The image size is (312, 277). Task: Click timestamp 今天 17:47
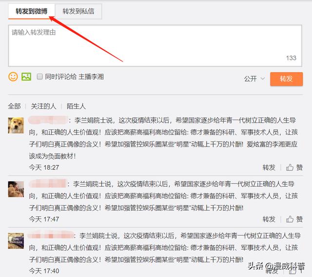point(44,219)
